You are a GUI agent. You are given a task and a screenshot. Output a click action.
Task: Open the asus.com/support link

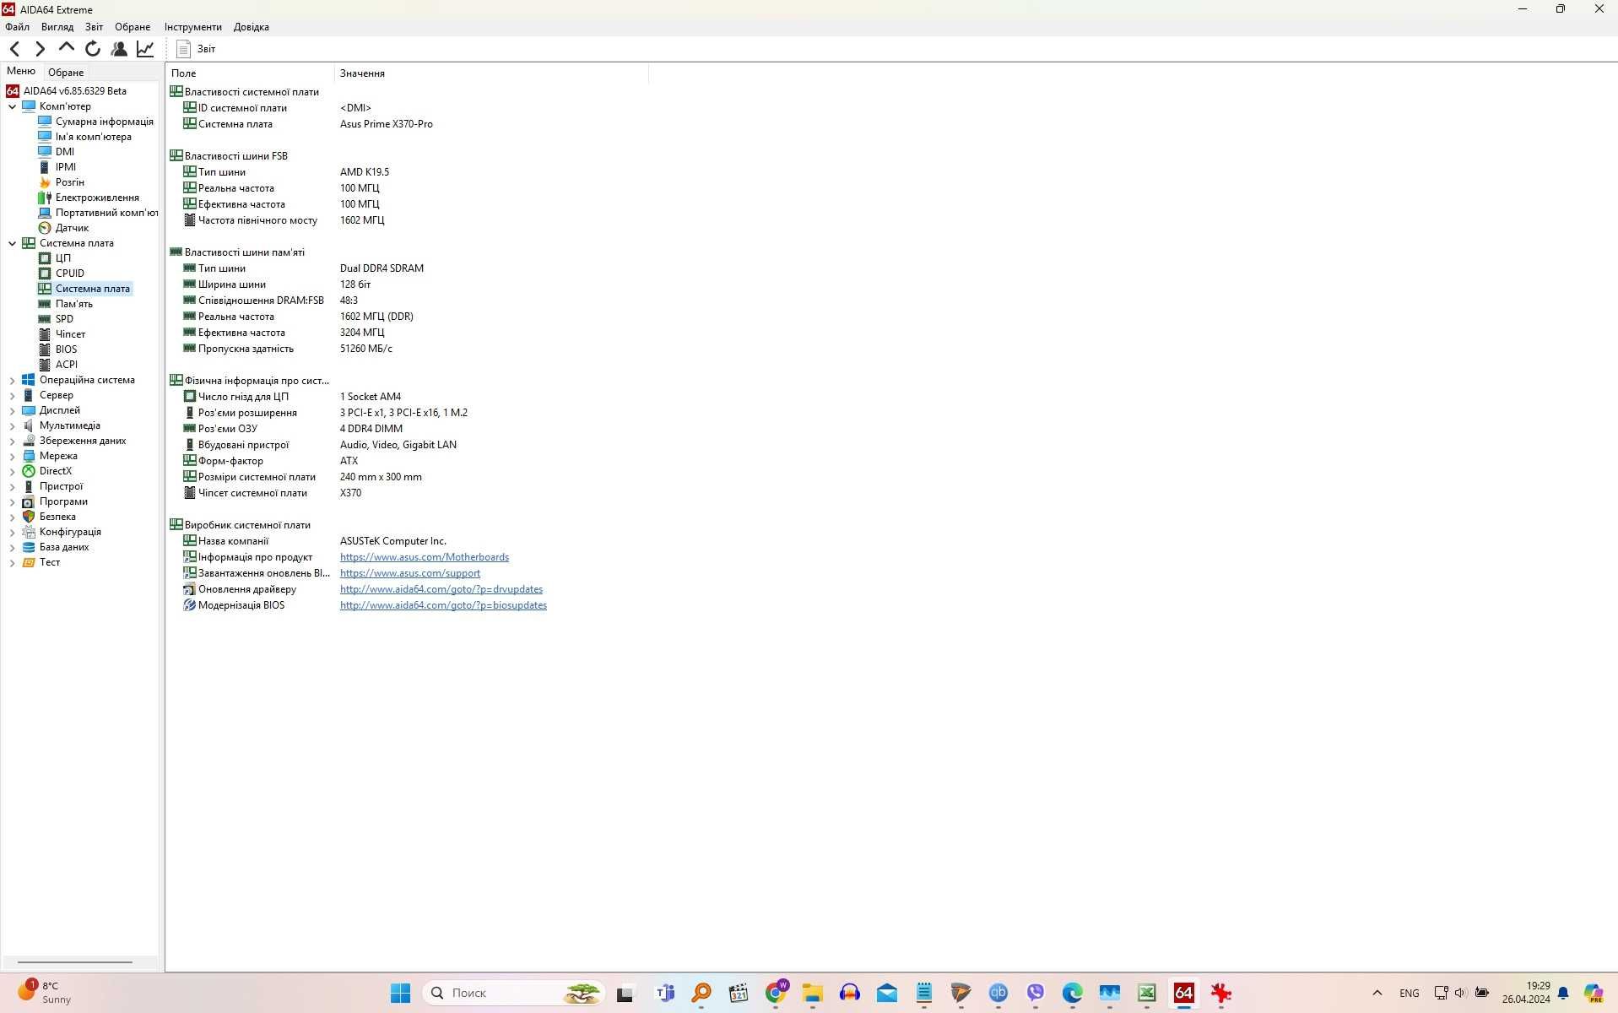[x=410, y=573]
